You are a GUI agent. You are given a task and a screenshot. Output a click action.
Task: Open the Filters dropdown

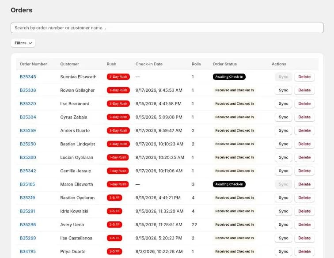[23, 43]
